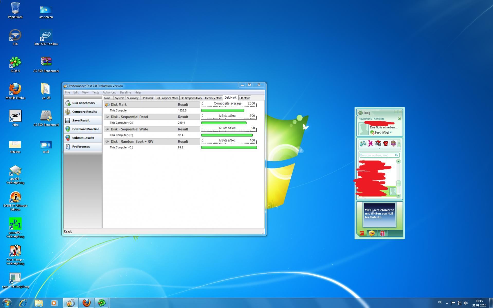Open Internet Explorer from the taskbar

click(23, 303)
